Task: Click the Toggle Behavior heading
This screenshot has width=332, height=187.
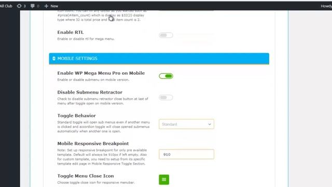Action: [x=76, y=115]
